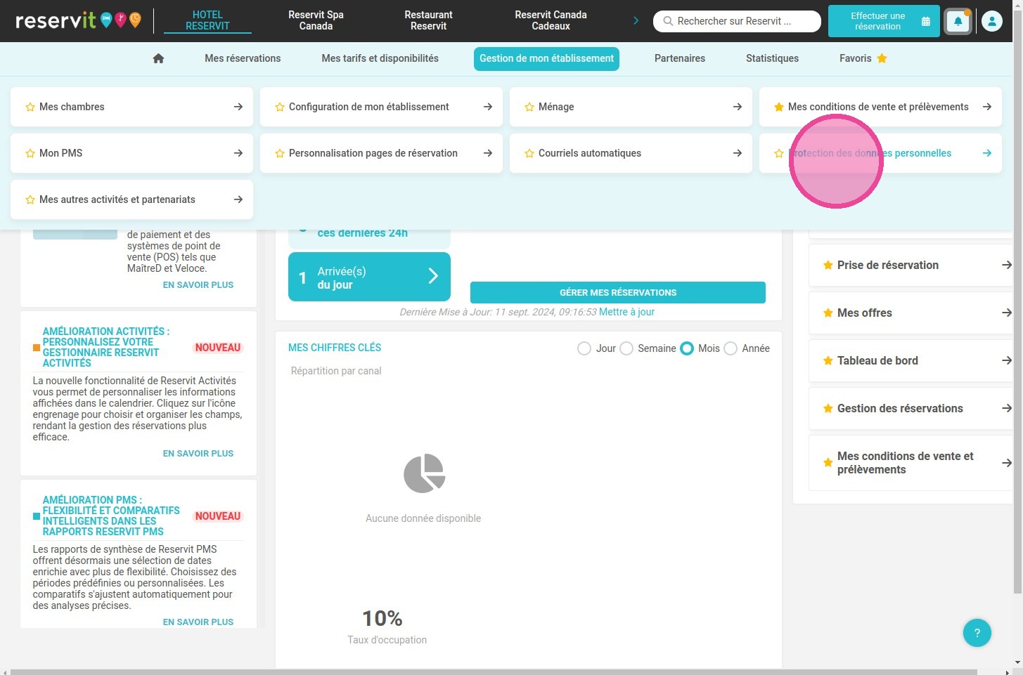Expand more establishments with header chevron

(x=636, y=20)
